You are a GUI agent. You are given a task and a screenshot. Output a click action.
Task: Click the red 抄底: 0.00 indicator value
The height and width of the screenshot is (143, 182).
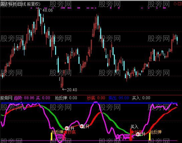point(96,98)
